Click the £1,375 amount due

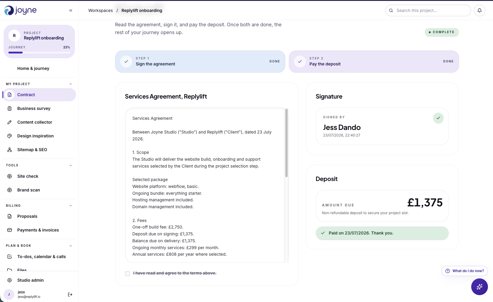coord(425,203)
